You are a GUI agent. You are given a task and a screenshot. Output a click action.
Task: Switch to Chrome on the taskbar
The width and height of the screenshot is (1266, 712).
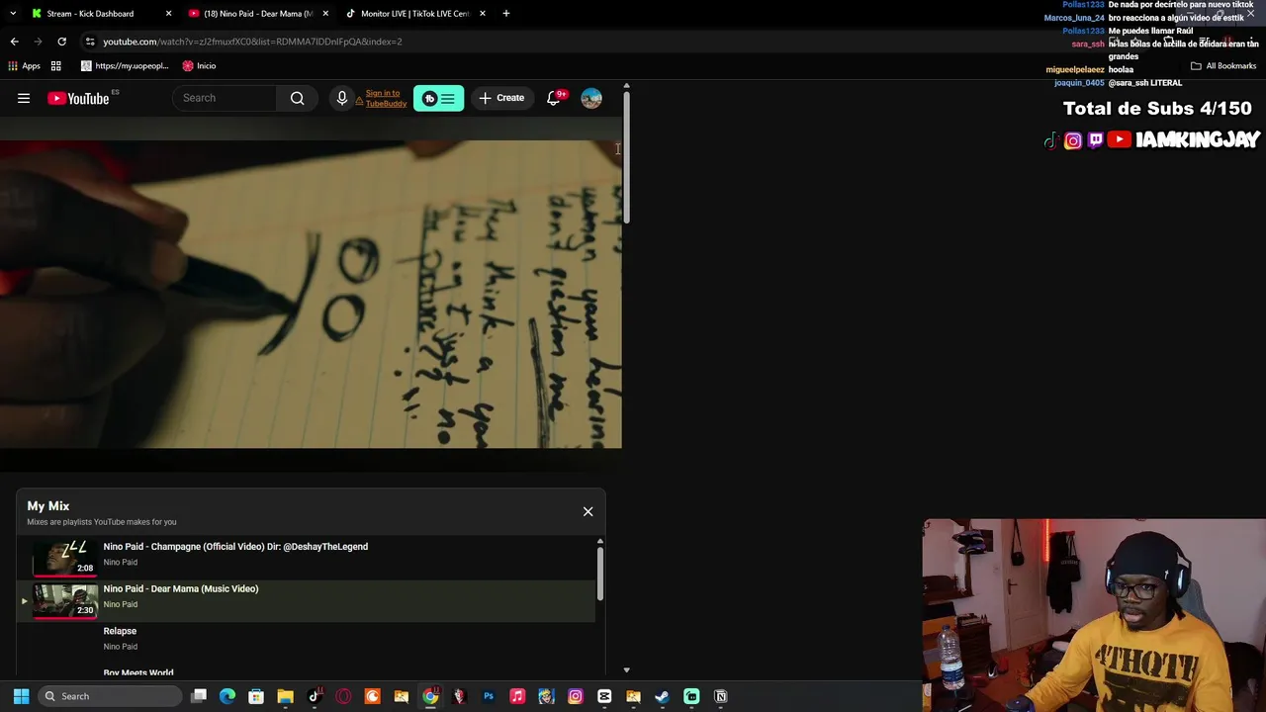pos(430,696)
